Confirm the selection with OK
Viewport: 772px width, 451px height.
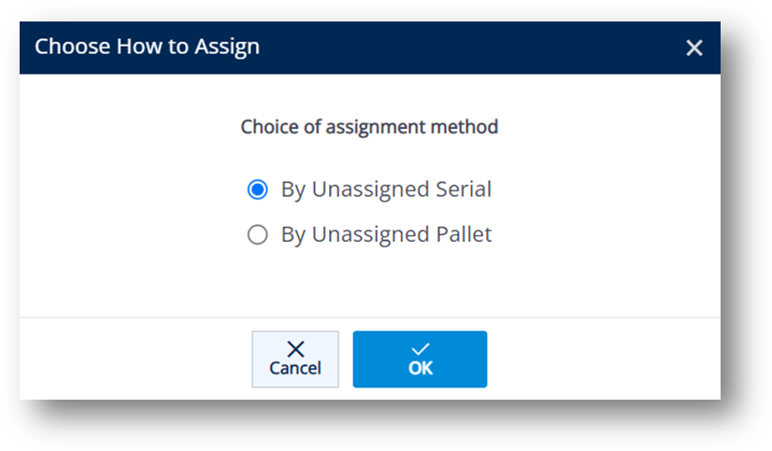(x=420, y=359)
